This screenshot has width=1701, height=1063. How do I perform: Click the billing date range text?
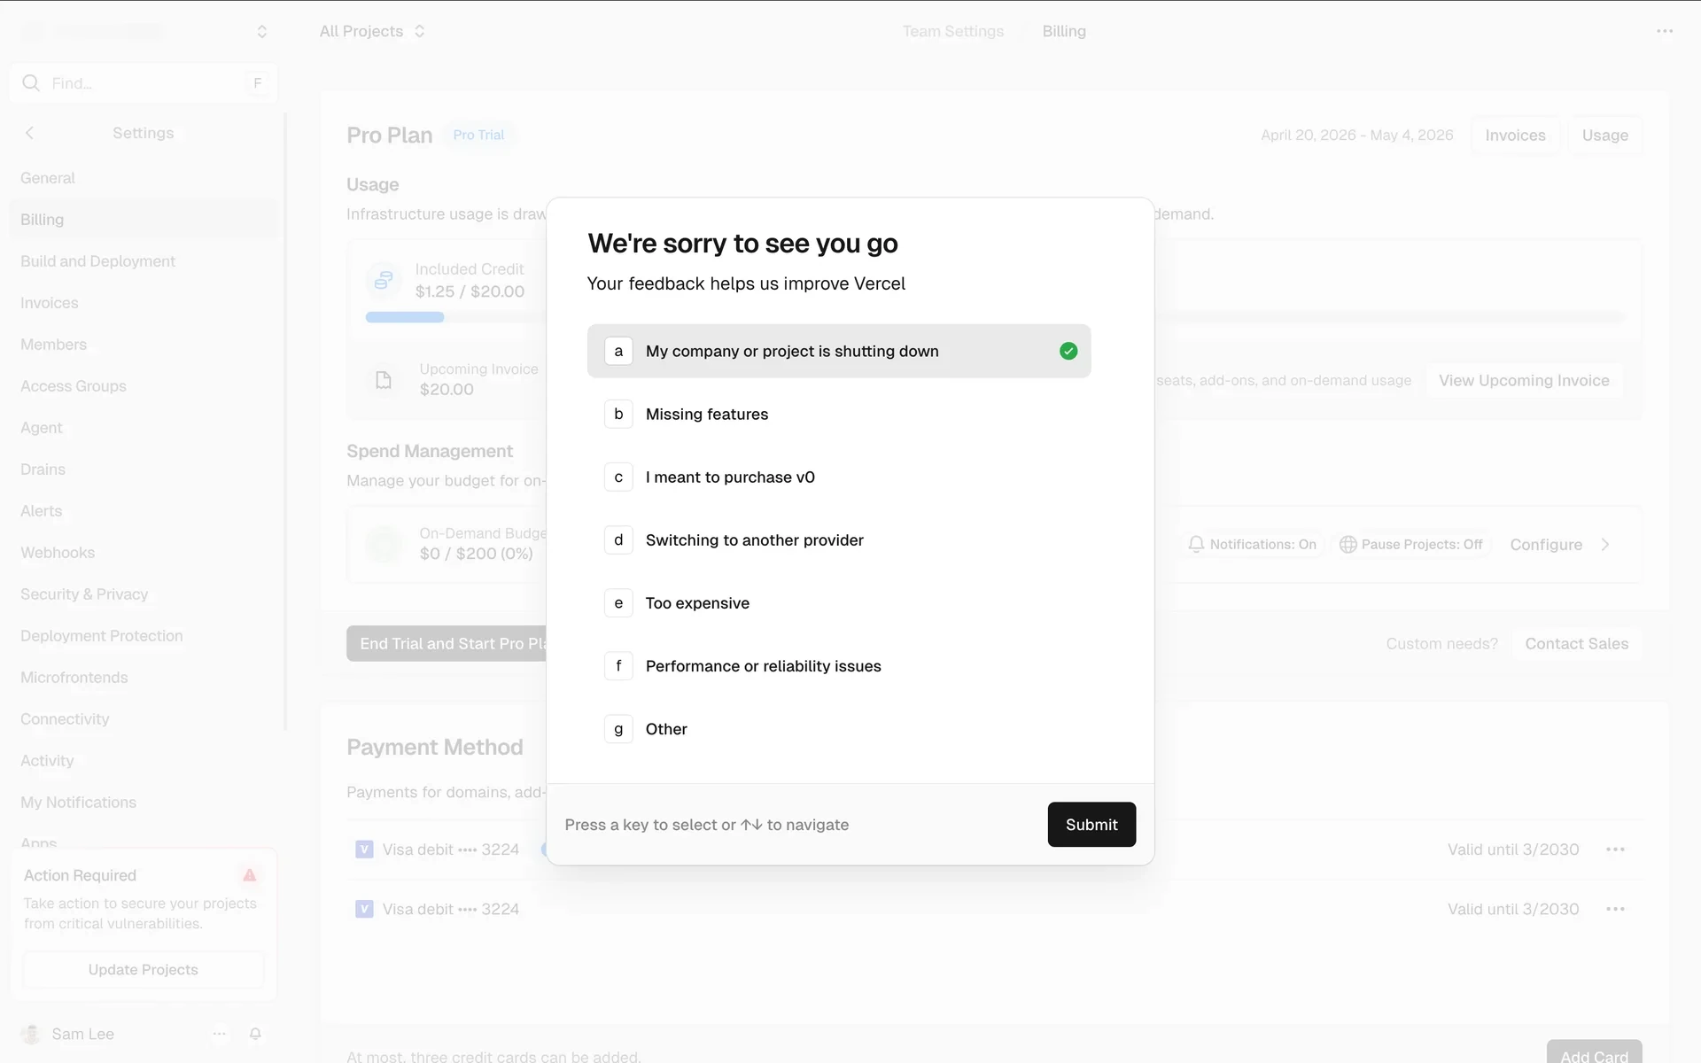click(1356, 135)
